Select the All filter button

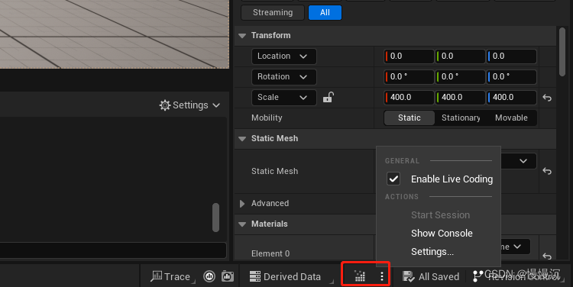(325, 12)
